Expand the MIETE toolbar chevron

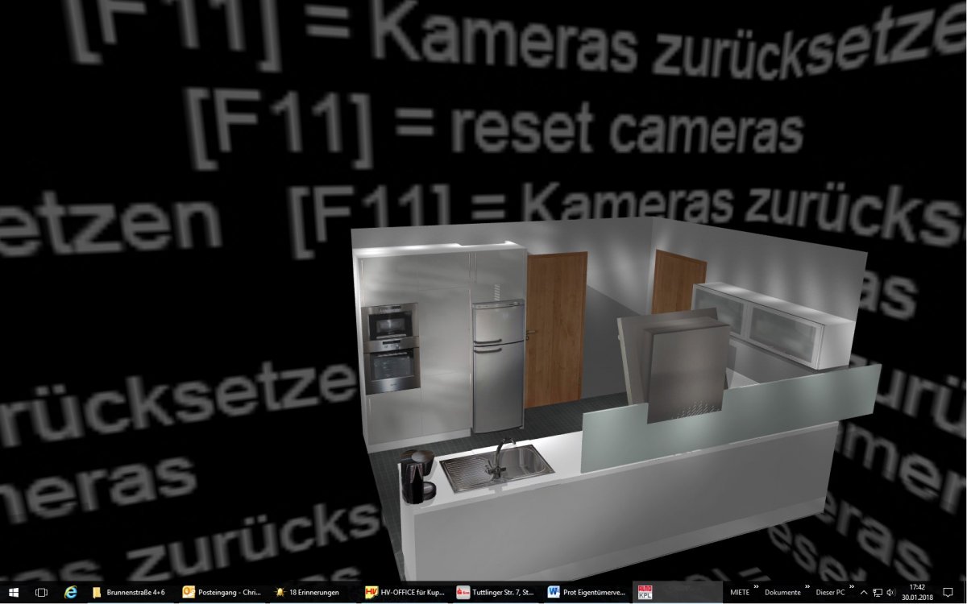click(756, 587)
